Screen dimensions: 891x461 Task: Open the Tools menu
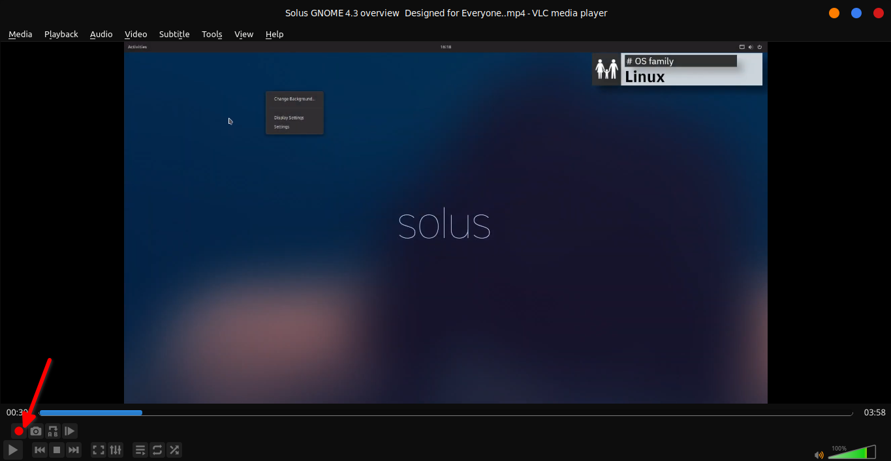coord(212,34)
